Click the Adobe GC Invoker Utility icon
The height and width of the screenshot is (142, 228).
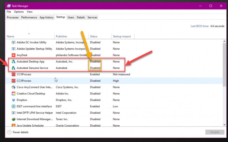coord(13,42)
